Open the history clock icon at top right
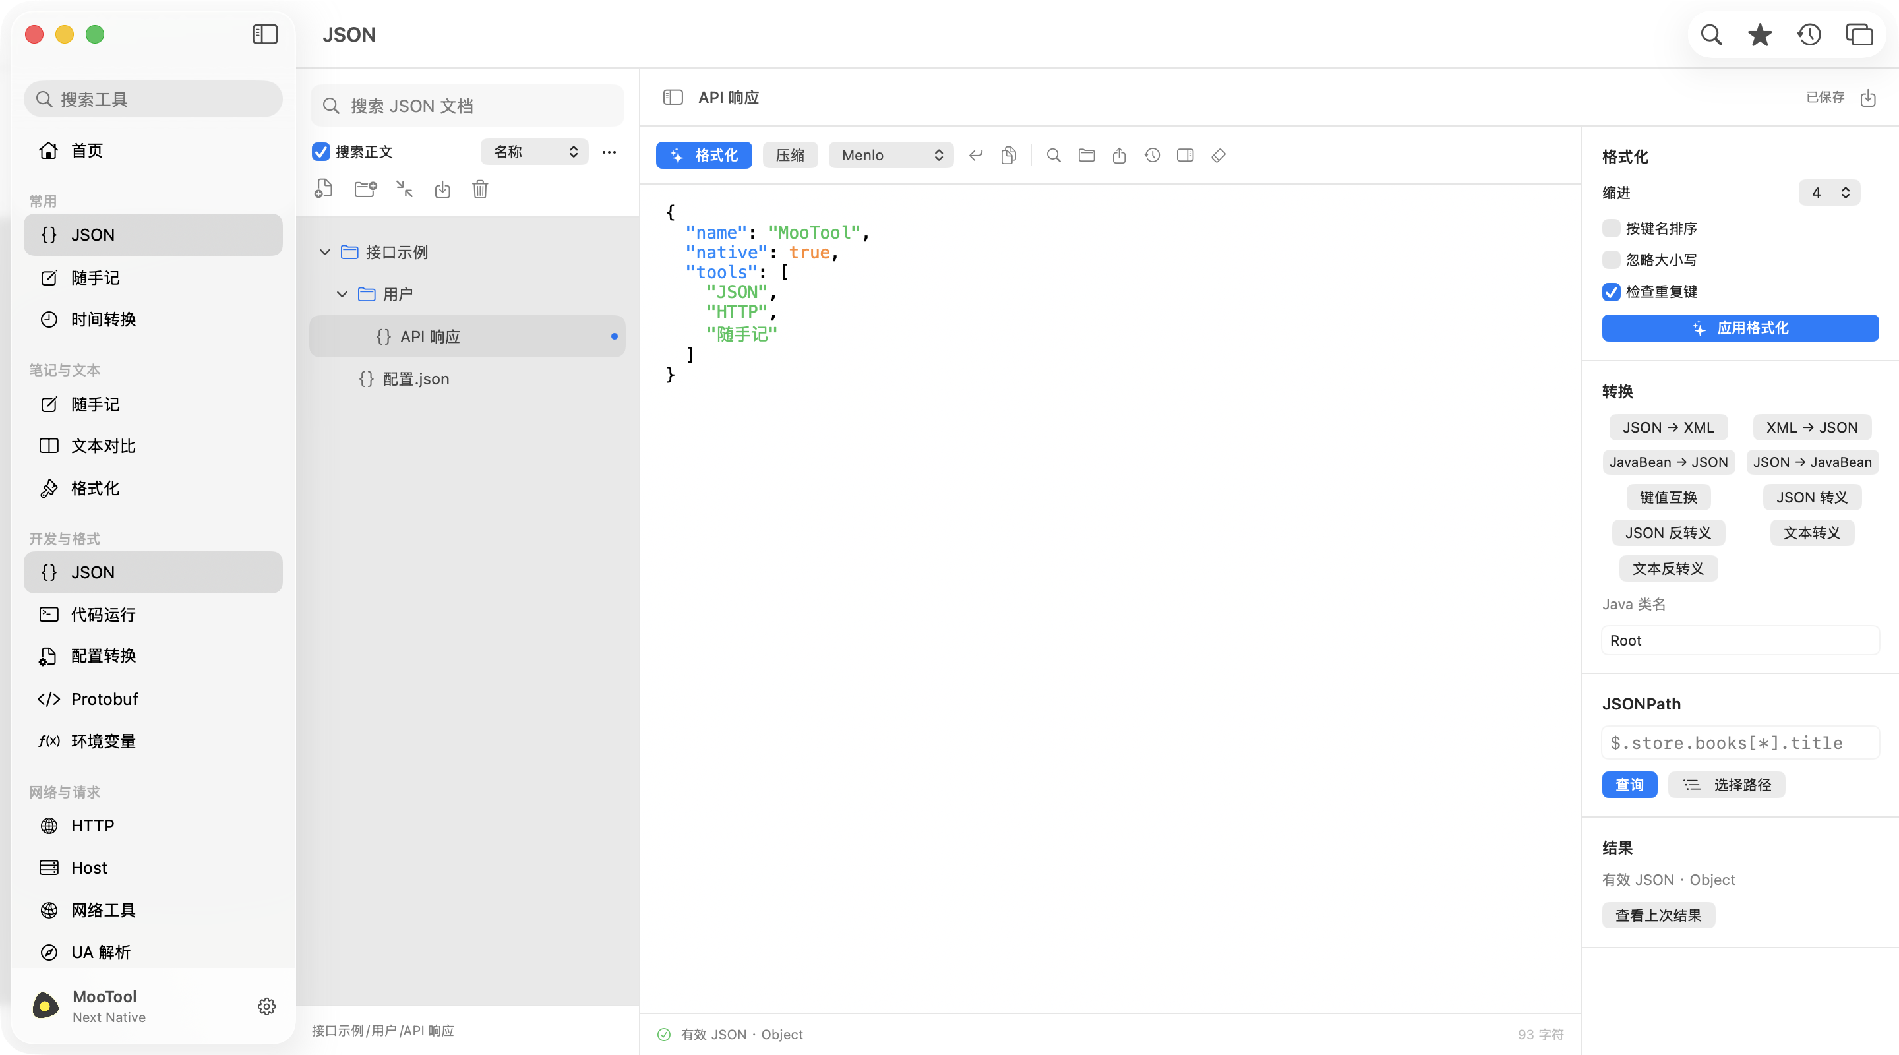 tap(1809, 35)
